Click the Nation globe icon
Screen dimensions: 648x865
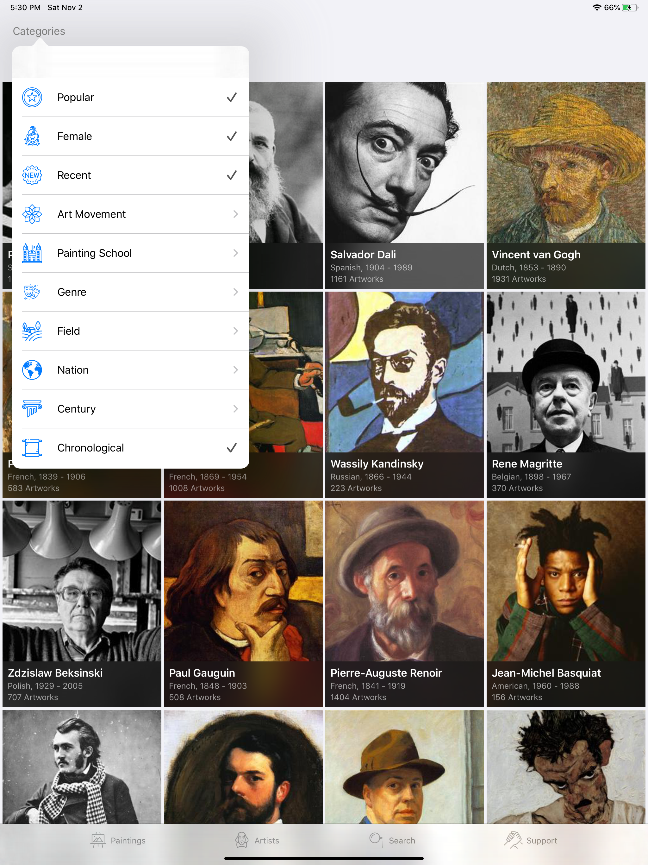[32, 370]
